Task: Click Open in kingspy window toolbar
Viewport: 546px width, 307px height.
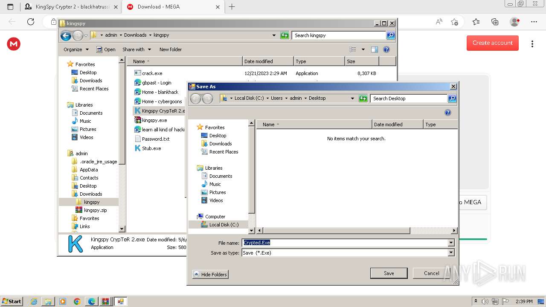Action: [106, 49]
